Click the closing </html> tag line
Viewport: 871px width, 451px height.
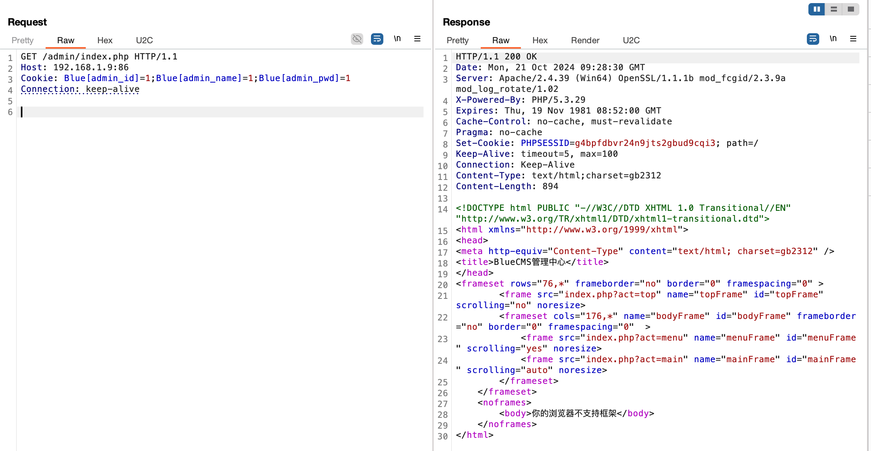pyautogui.click(x=475, y=435)
